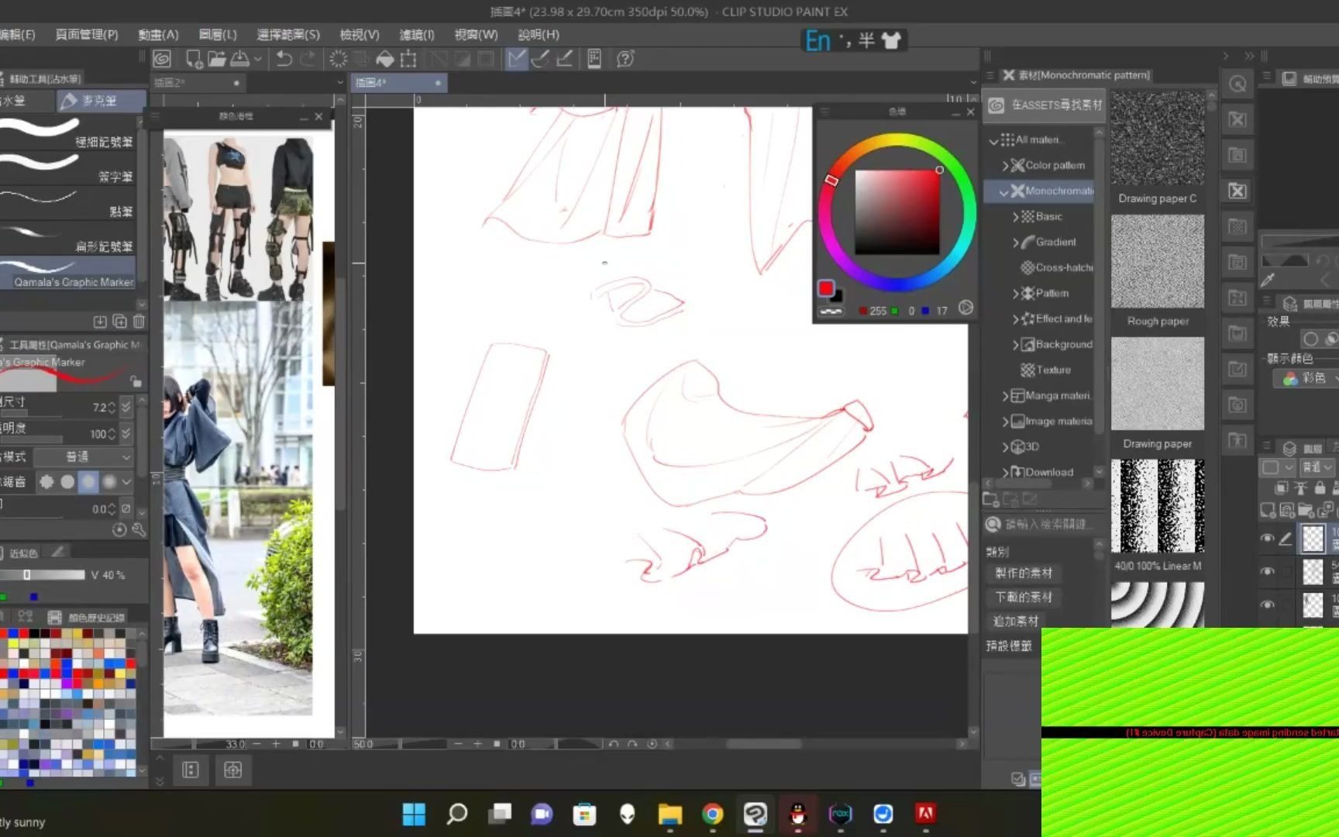This screenshot has height=837, width=1339.
Task: Click the duplicate sub tool icon
Action: 119,321
